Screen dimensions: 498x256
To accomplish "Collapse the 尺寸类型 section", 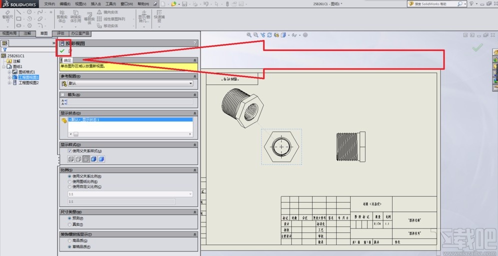I will tap(195, 212).
